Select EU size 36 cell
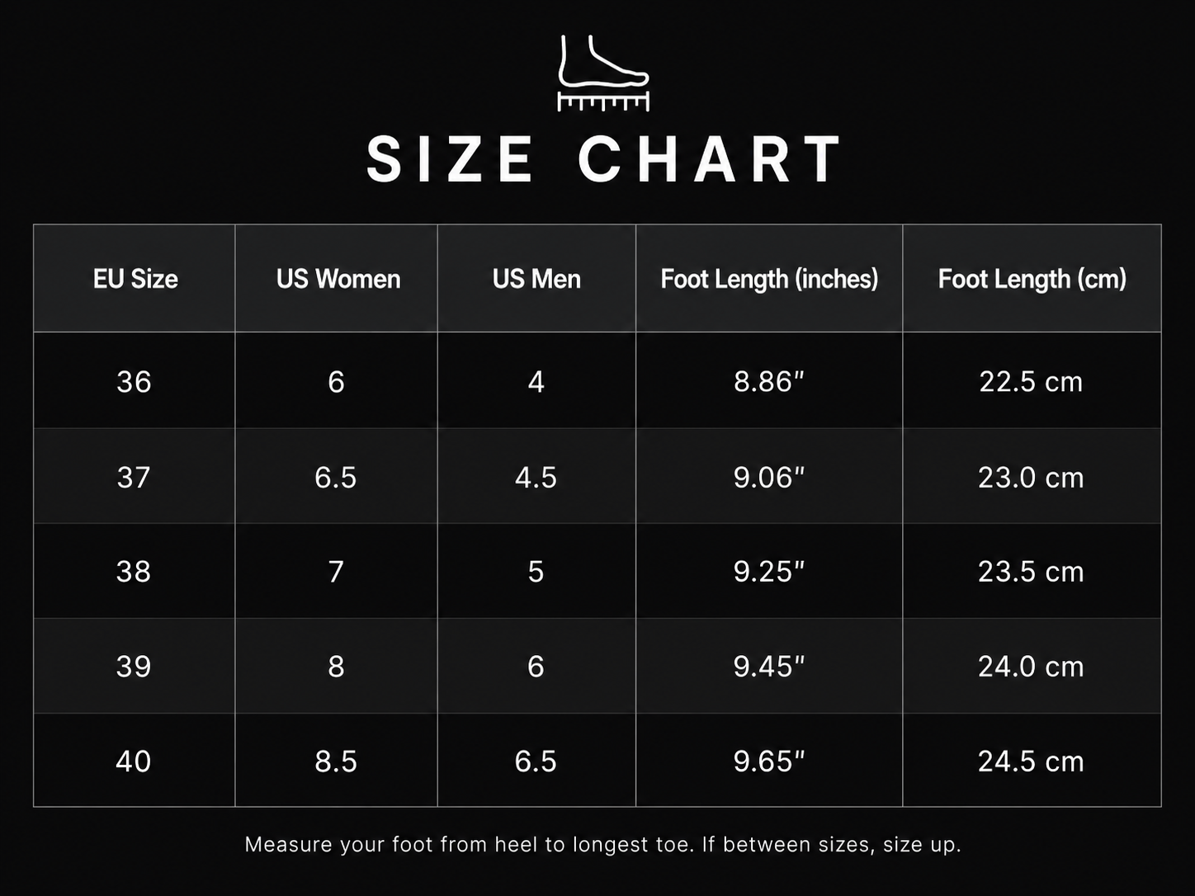This screenshot has height=896, width=1195. 135,381
